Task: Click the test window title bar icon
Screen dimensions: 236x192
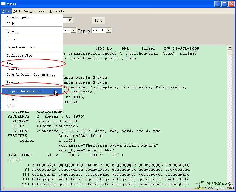Action: (4, 4)
